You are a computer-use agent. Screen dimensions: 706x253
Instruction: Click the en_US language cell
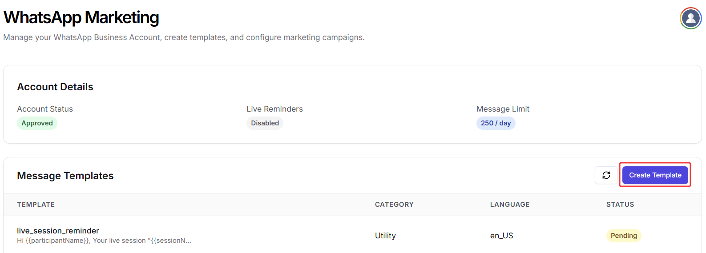[x=501, y=236]
